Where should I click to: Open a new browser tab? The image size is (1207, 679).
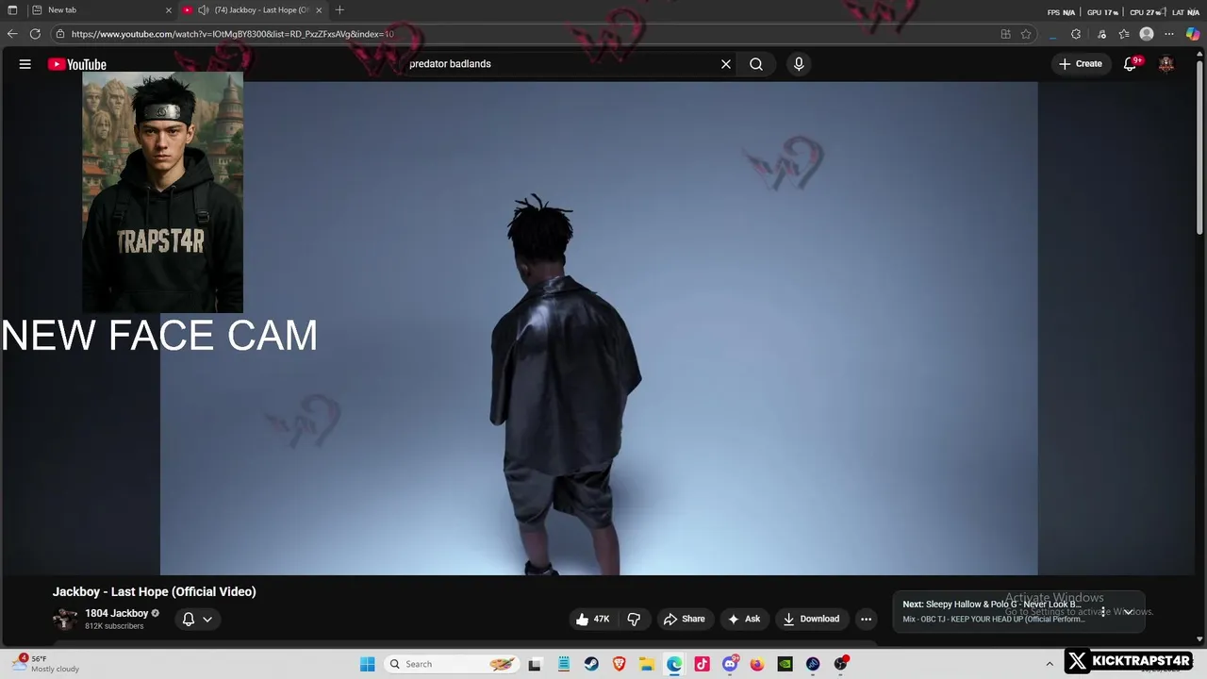click(339, 9)
